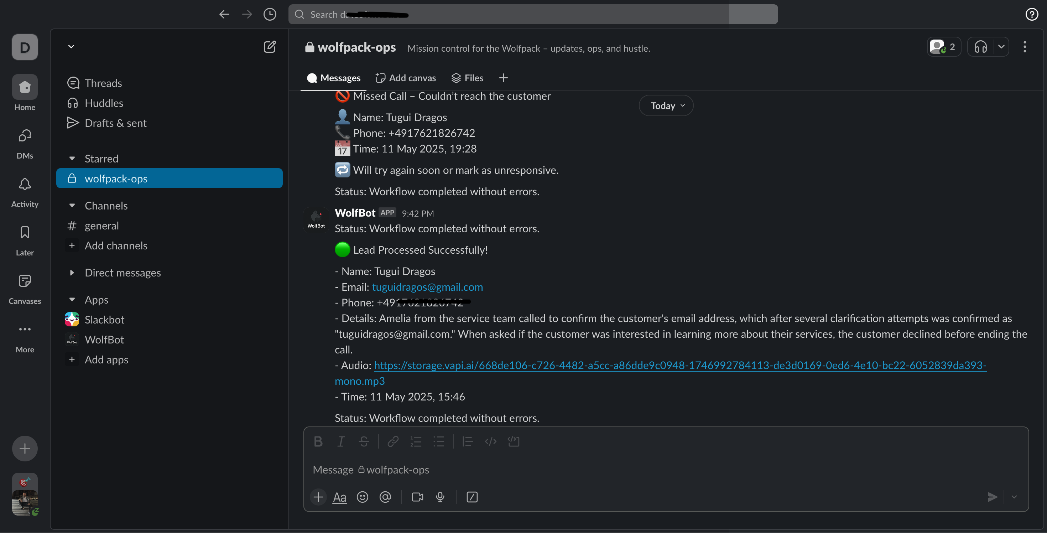Toggle inline code formatting
Viewport: 1047px width, 533px height.
491,441
